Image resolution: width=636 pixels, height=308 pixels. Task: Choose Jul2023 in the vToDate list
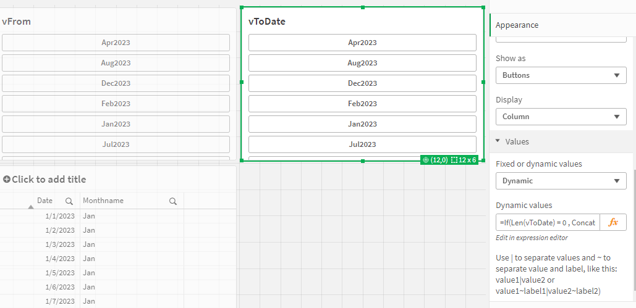362,144
